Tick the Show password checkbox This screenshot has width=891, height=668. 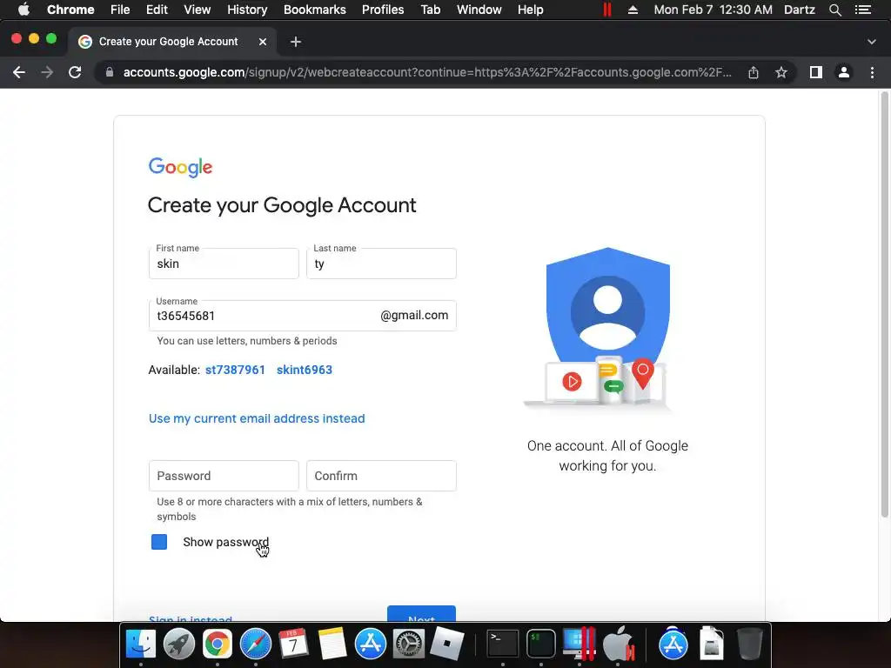pyautogui.click(x=159, y=542)
